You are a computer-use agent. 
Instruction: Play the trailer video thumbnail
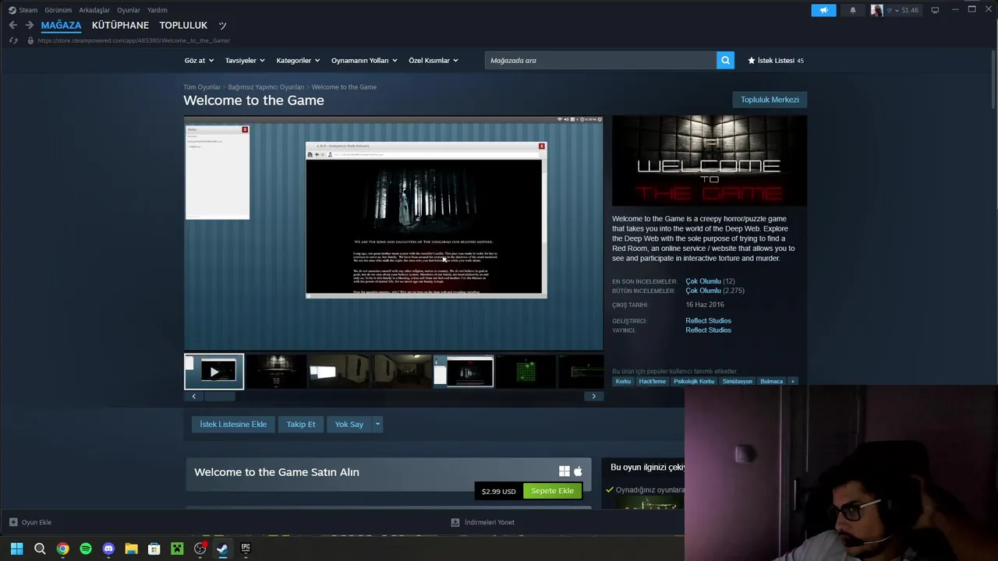(x=214, y=372)
